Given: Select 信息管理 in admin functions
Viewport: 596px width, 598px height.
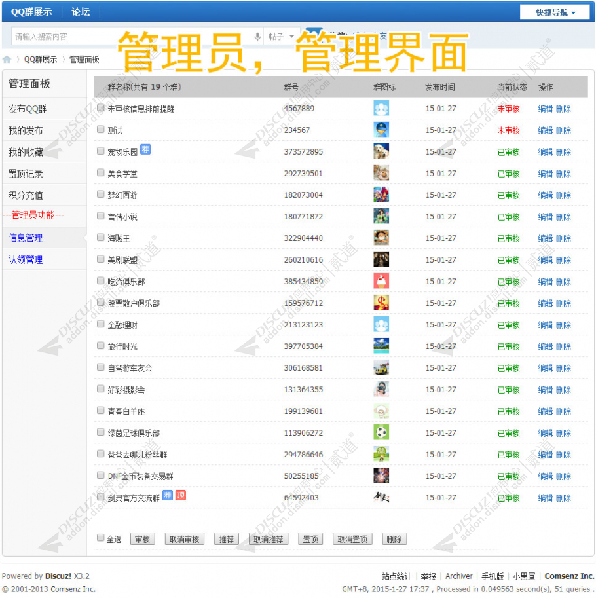Looking at the screenshot, I should click(x=45, y=238).
